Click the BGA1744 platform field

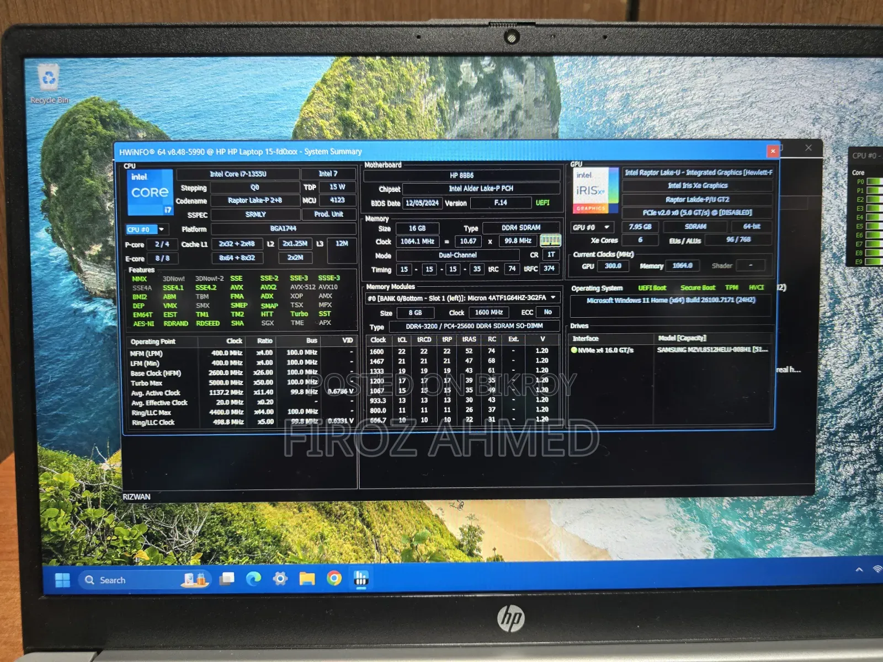[x=283, y=228]
